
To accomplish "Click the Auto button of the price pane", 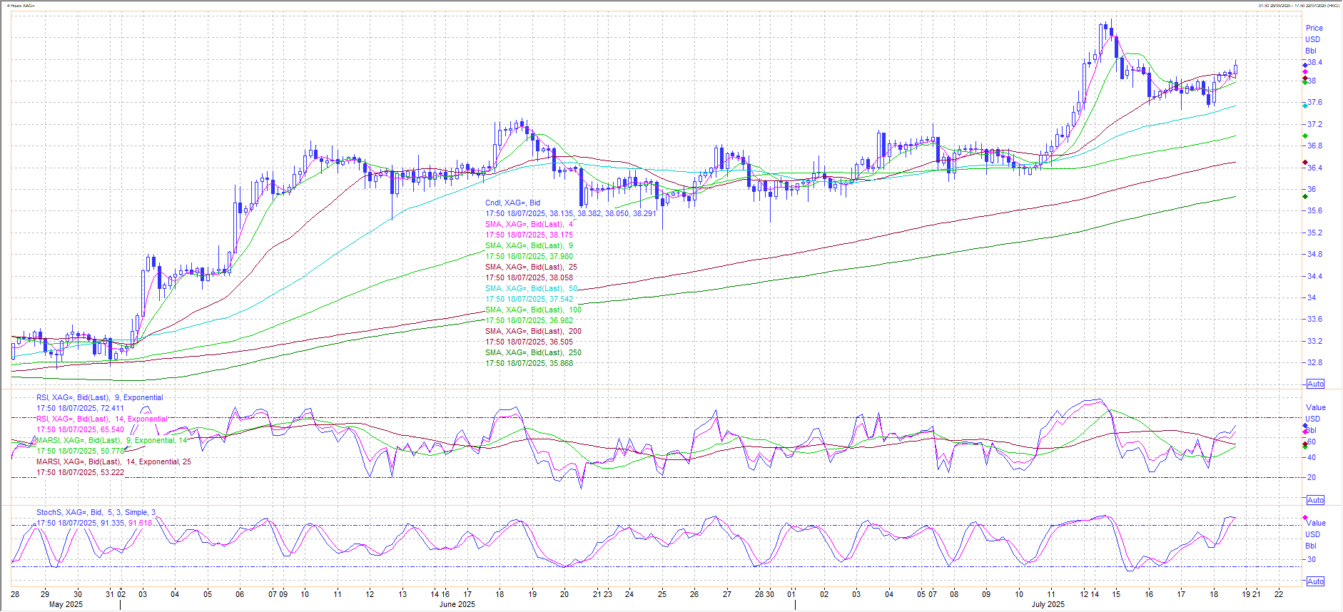I will click(1315, 384).
